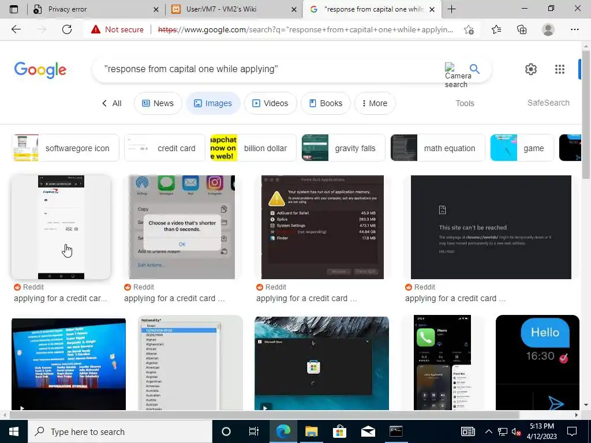Screen dimensions: 591x443
Task: Click the browser address bar URL
Action: point(305,30)
